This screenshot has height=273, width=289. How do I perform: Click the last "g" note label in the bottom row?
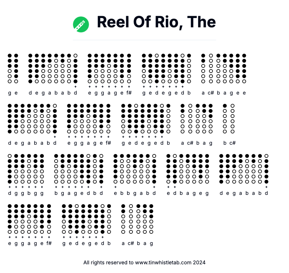tap(151, 243)
